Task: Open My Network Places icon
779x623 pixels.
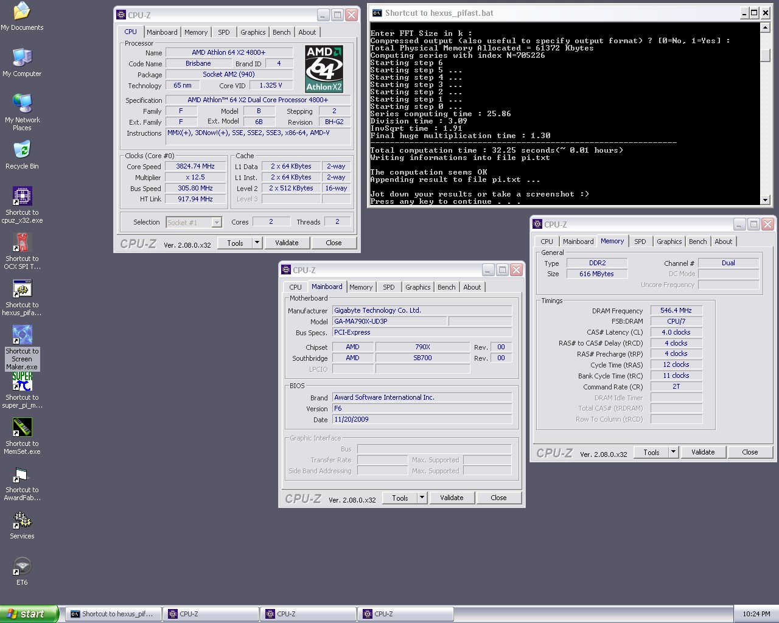Action: click(x=22, y=103)
